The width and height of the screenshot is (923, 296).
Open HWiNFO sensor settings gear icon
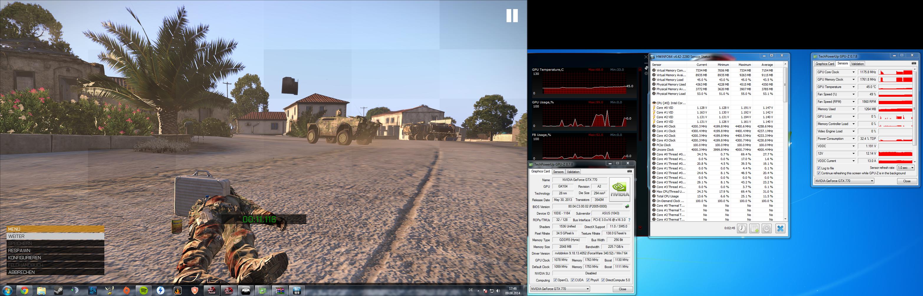click(766, 228)
